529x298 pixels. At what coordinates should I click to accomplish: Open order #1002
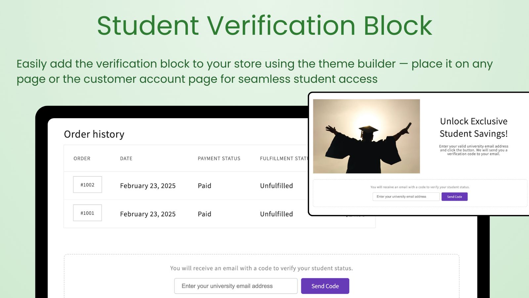coord(87,185)
